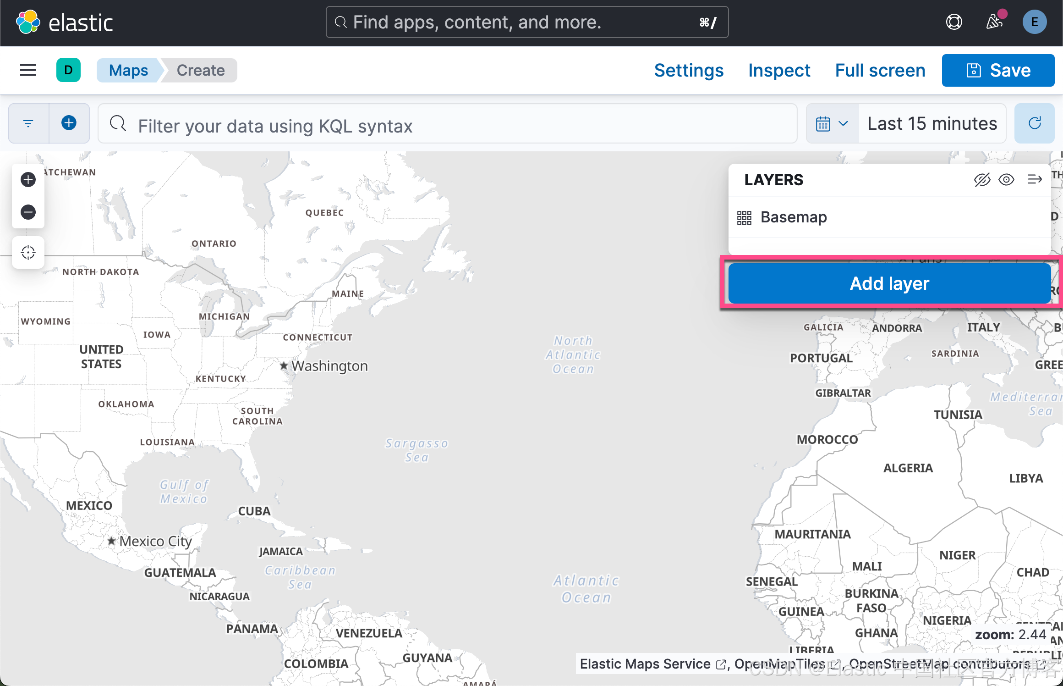Save the map
Image resolution: width=1063 pixels, height=686 pixels.
[x=998, y=70]
